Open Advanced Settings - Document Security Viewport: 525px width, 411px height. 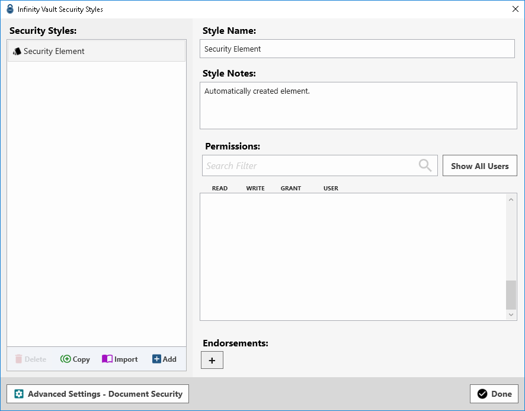[98, 394]
